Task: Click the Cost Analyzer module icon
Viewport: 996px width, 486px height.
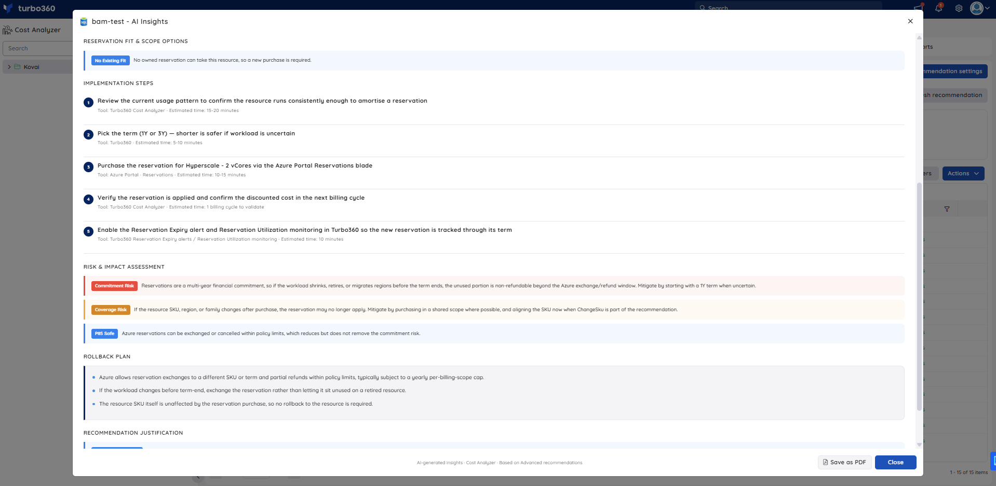Action: pos(7,30)
